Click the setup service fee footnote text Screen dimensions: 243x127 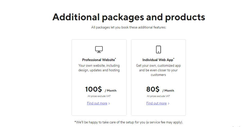click(x=129, y=122)
